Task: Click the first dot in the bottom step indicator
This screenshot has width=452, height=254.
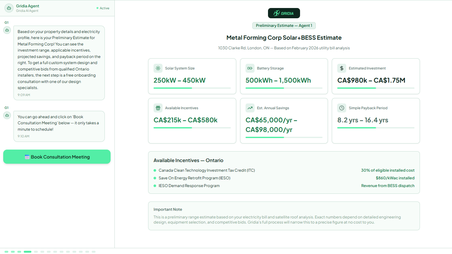Action: (x=6, y=252)
